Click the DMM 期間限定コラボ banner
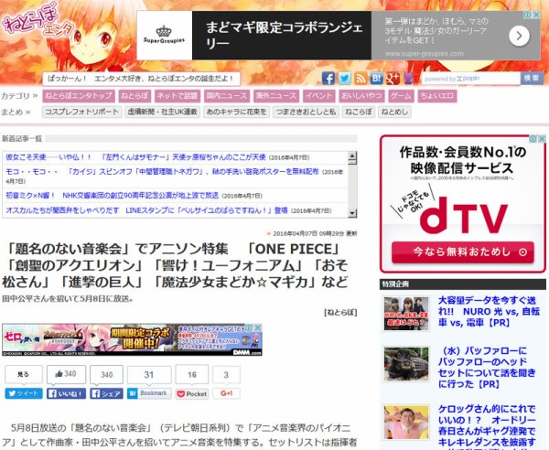 point(132,339)
